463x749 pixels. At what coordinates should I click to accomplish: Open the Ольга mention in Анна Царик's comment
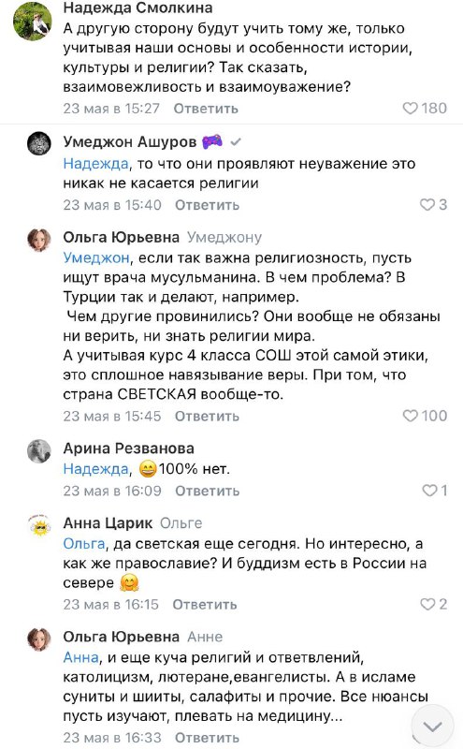pyautogui.click(x=84, y=544)
